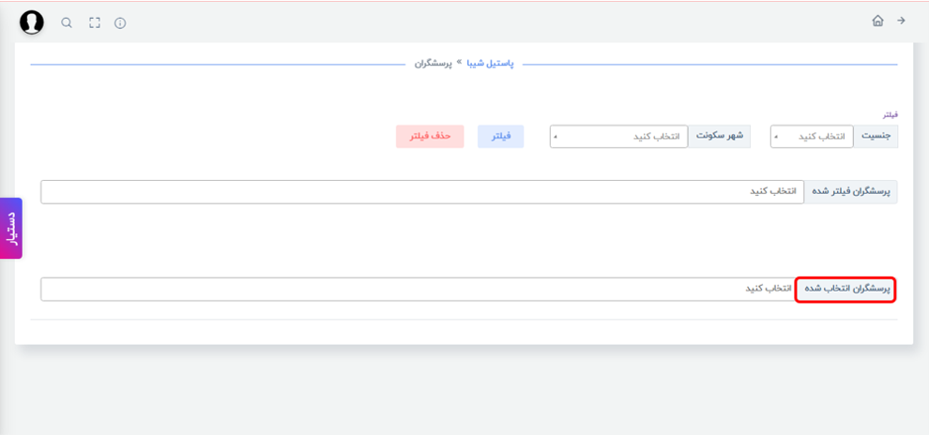The height and width of the screenshot is (435, 929).
Task: Click the right arrow icon beside home
Action: coord(901,21)
